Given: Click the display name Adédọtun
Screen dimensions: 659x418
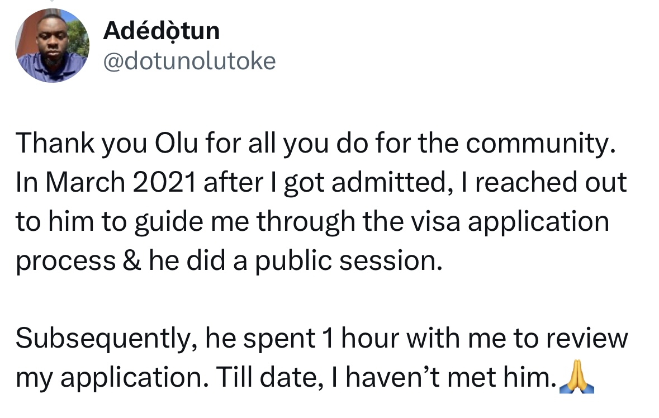Looking at the screenshot, I should (x=162, y=31).
